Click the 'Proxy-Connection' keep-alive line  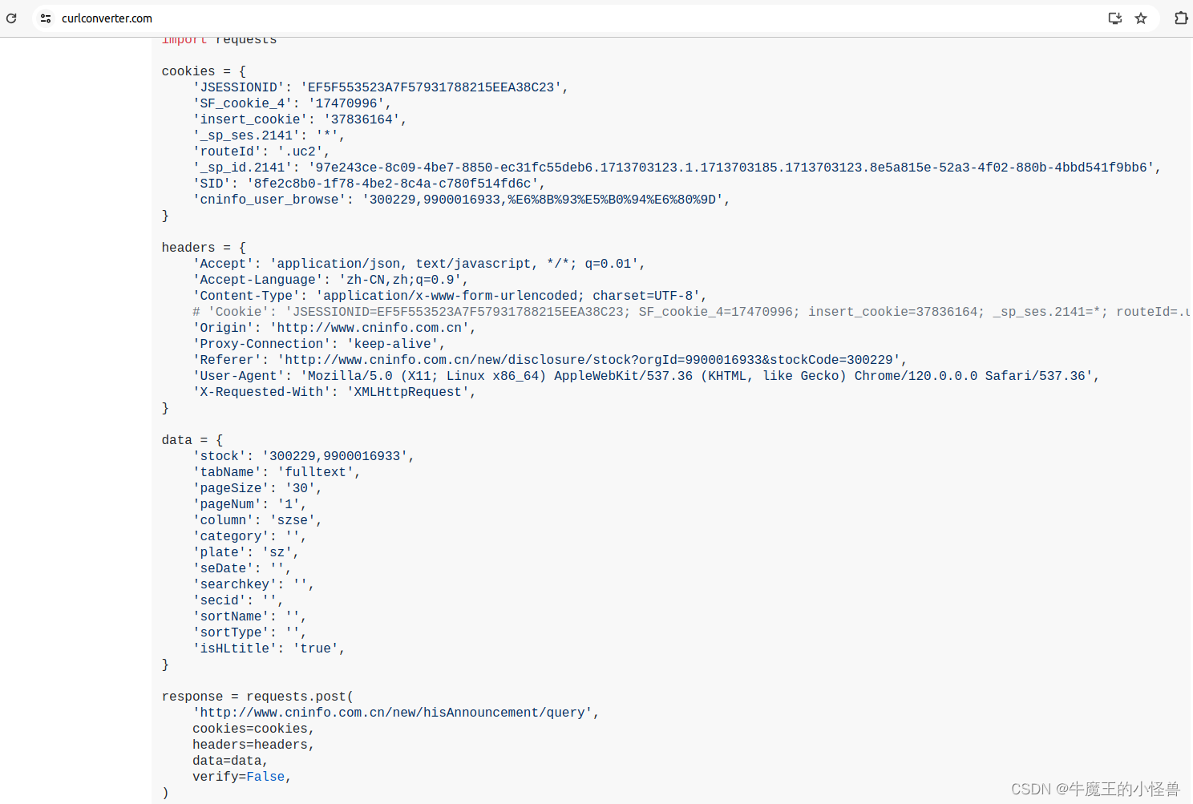coord(319,344)
